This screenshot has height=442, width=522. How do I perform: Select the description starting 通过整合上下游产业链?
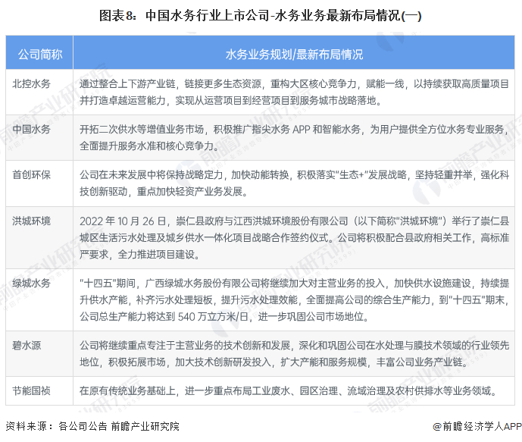pos(294,92)
